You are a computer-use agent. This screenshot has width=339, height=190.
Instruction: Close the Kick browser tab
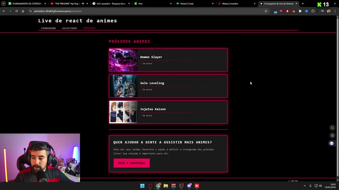point(171,4)
